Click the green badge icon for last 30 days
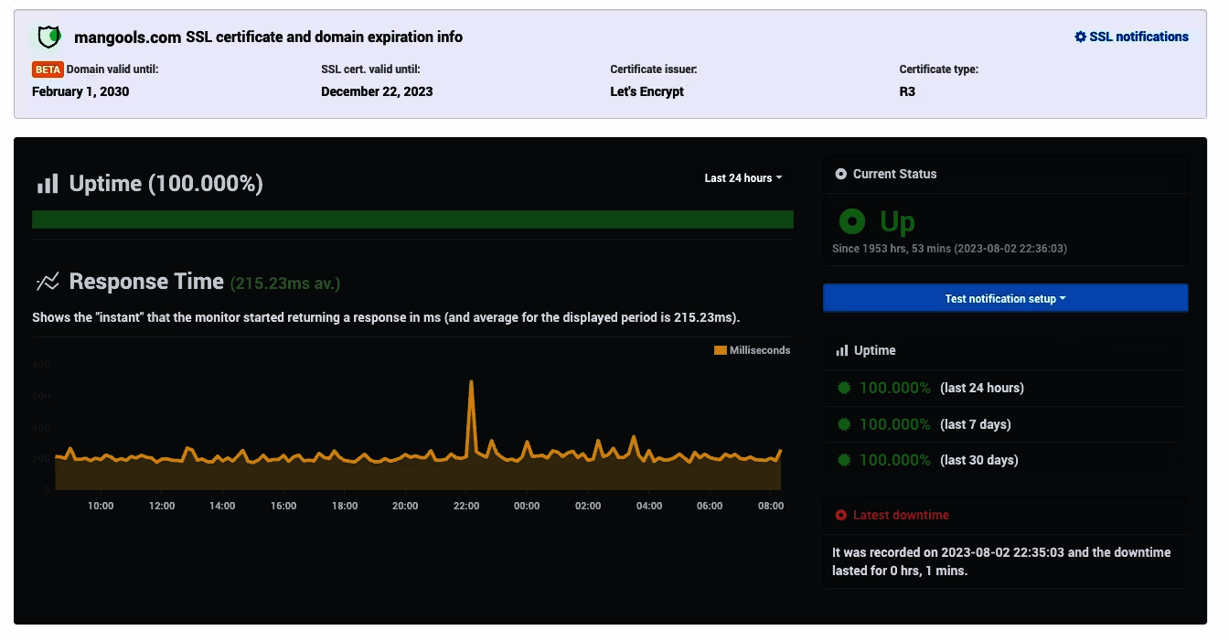 844,460
